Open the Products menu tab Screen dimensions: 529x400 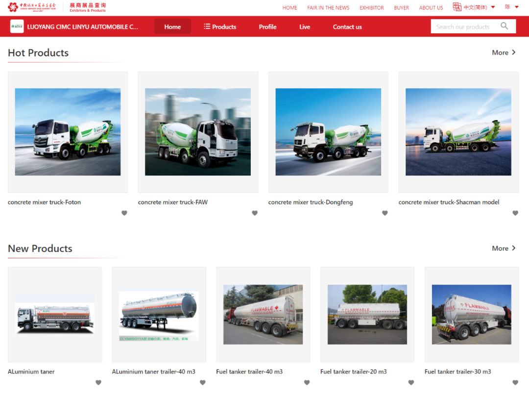point(220,26)
